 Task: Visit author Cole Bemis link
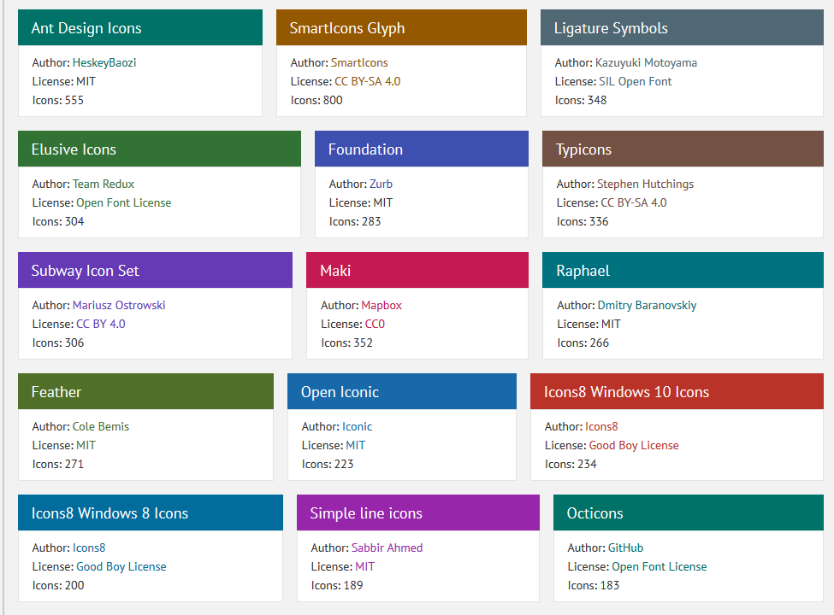point(101,426)
